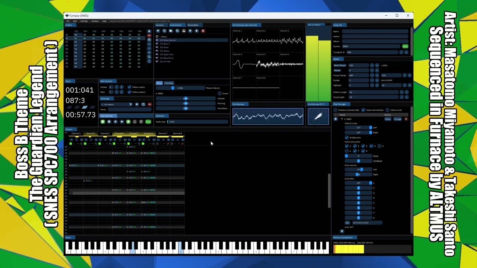Uncheck Clone channel data checkbox
The height and width of the screenshot is (268, 477).
(x=363, y=110)
